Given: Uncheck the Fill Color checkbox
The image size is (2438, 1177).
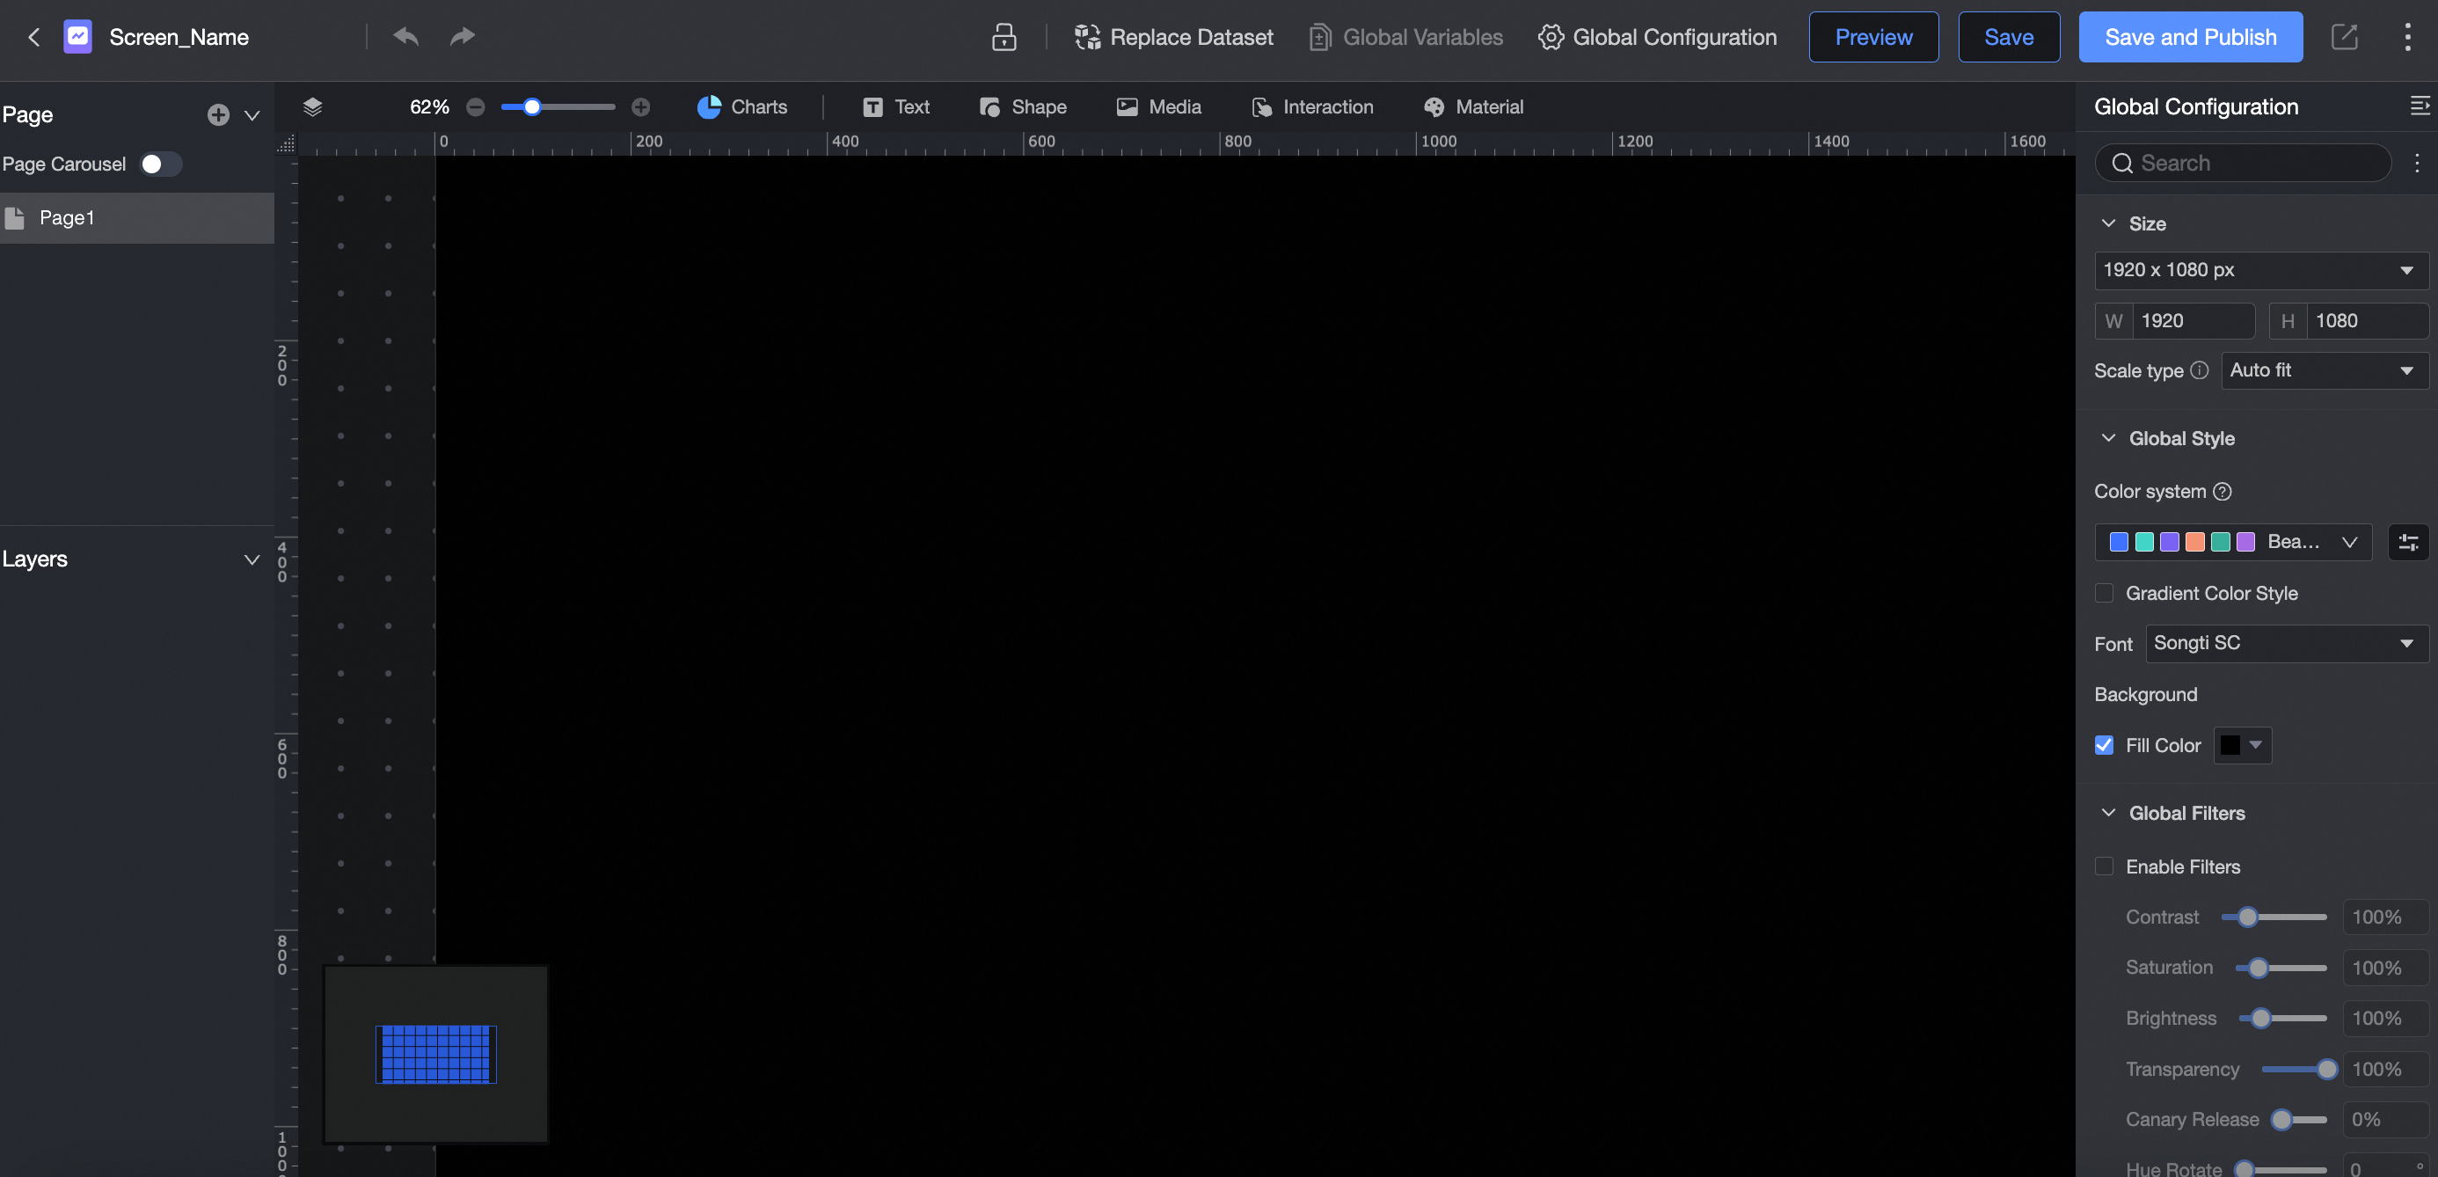Looking at the screenshot, I should (x=2104, y=745).
